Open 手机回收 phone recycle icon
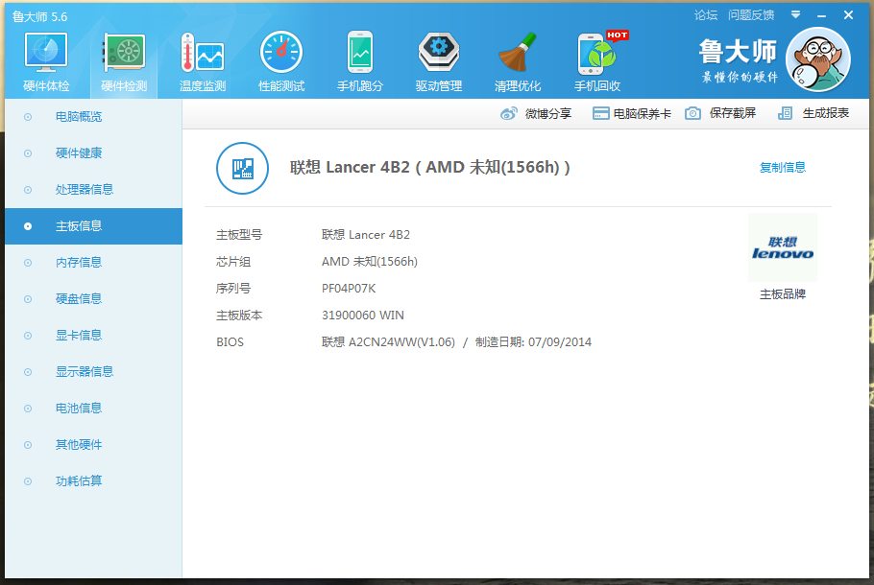The width and height of the screenshot is (874, 585). [597, 53]
